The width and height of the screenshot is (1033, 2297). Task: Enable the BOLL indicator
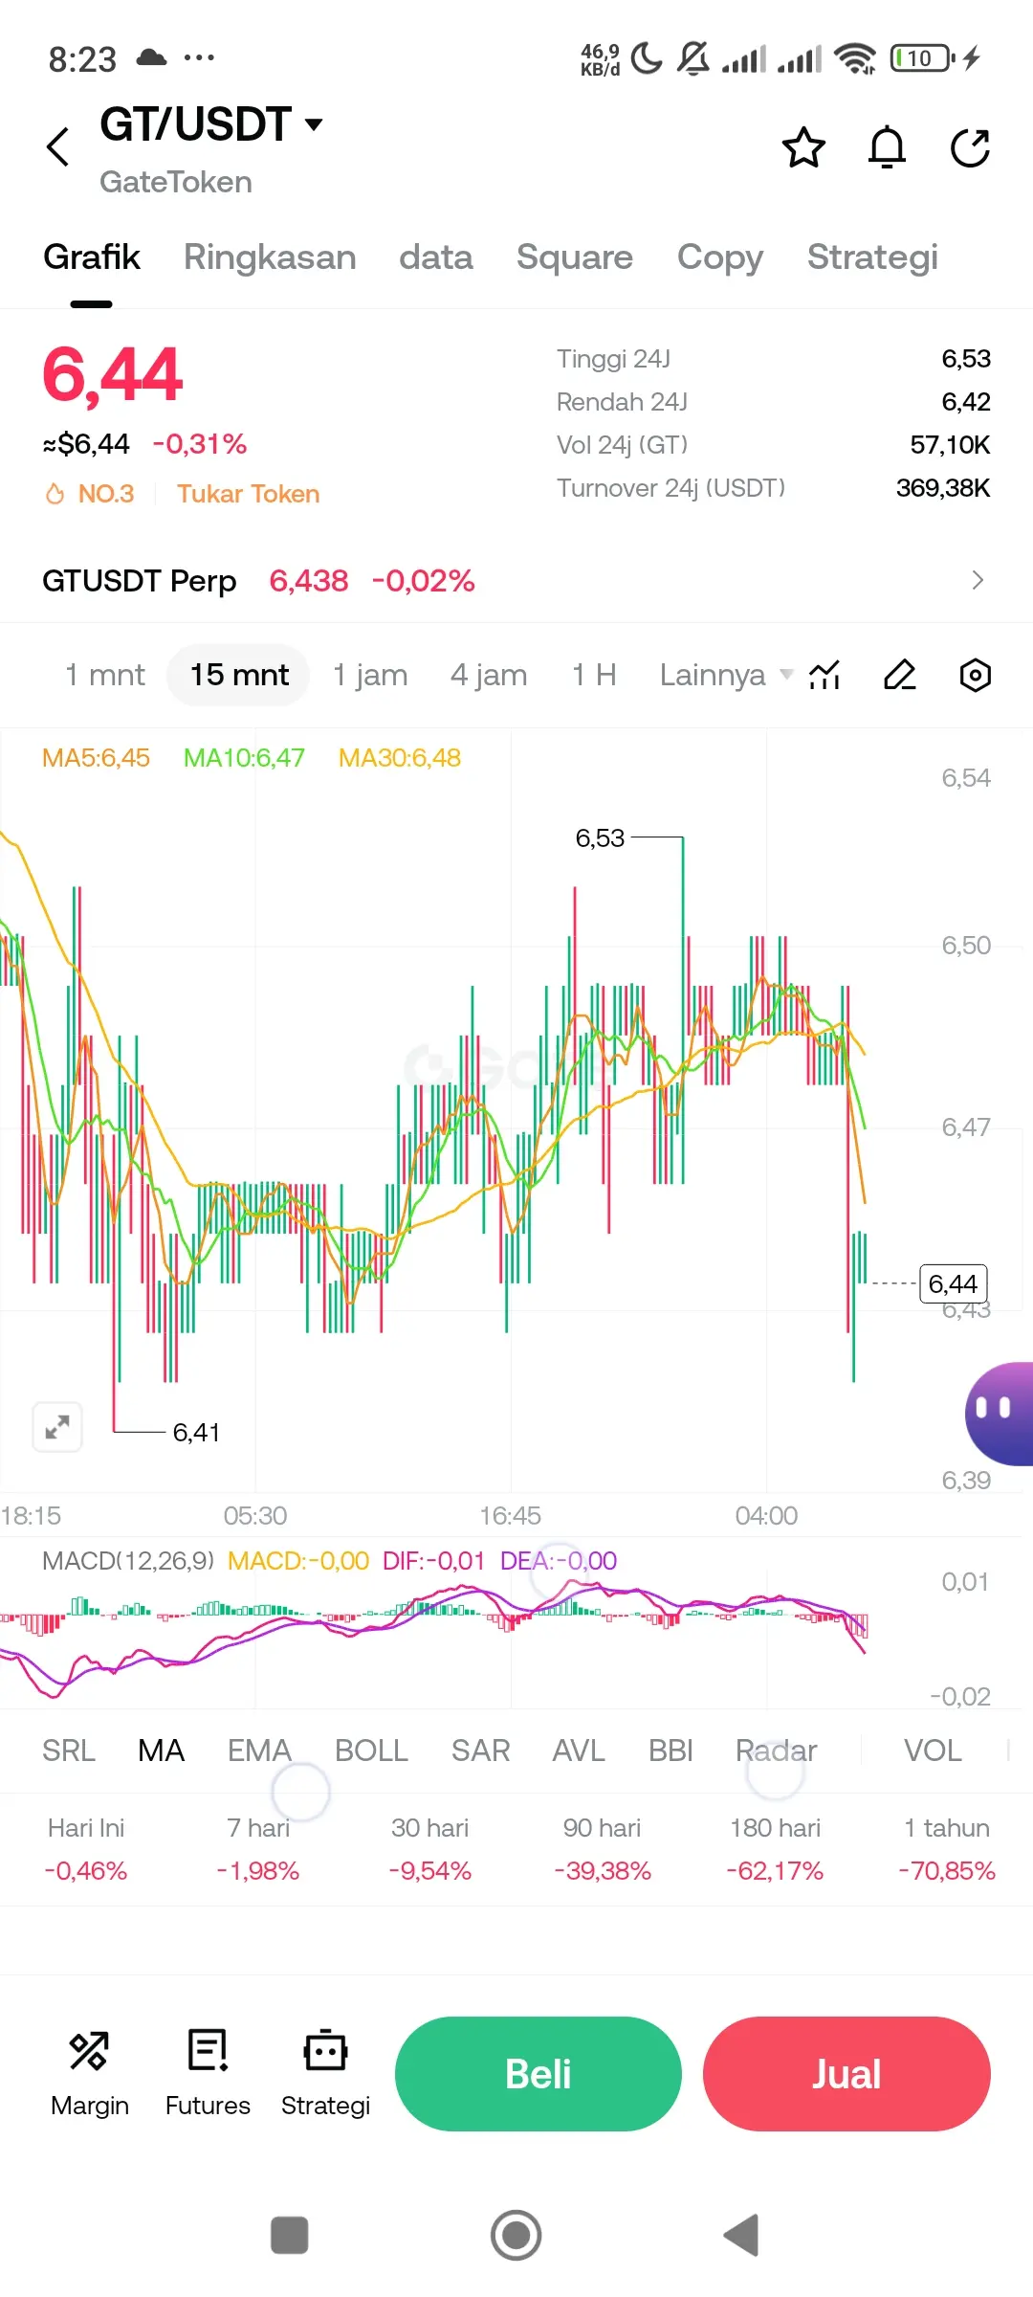pyautogui.click(x=371, y=1751)
